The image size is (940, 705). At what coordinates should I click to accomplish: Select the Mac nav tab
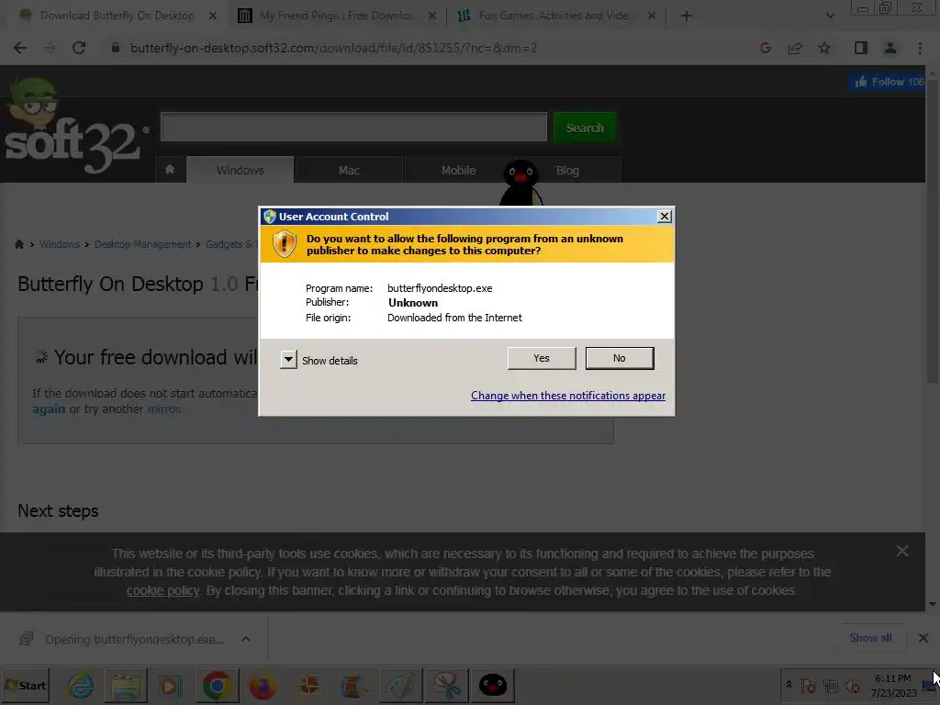tap(349, 170)
